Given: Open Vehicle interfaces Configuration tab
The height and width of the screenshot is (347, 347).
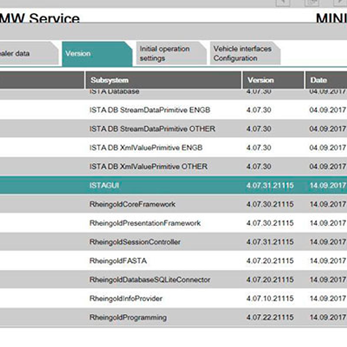Looking at the screenshot, I should pyautogui.click(x=242, y=53).
